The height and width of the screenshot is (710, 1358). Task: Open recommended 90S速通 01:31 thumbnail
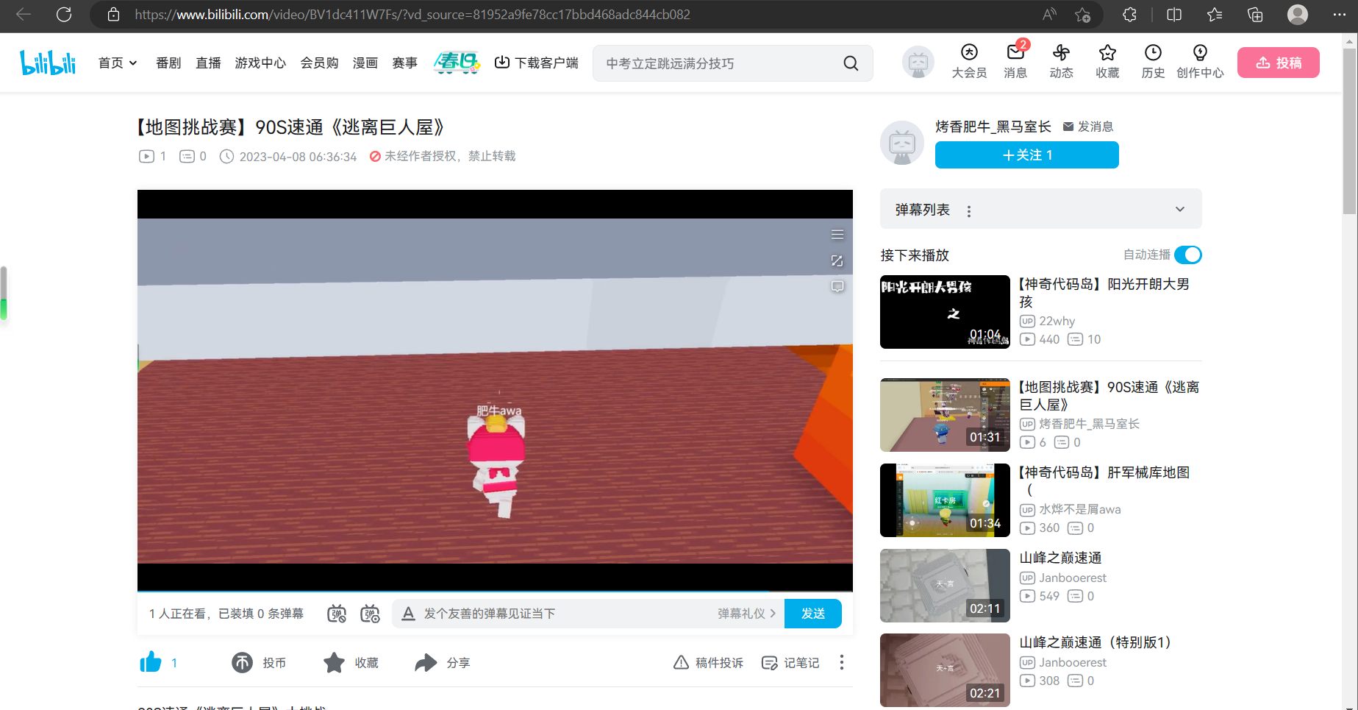coord(945,415)
